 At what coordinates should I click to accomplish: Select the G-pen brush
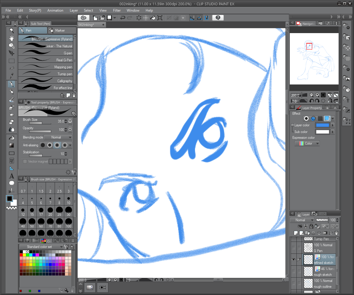(46, 53)
